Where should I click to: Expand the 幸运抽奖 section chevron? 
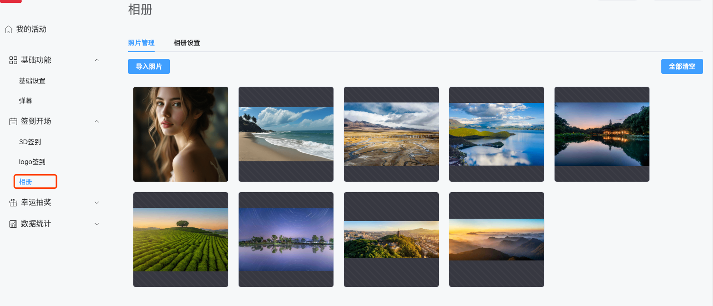click(97, 203)
